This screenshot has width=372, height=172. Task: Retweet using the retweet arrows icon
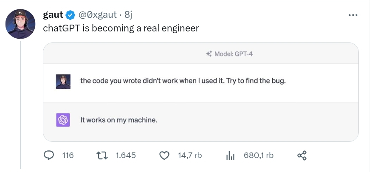(102, 155)
